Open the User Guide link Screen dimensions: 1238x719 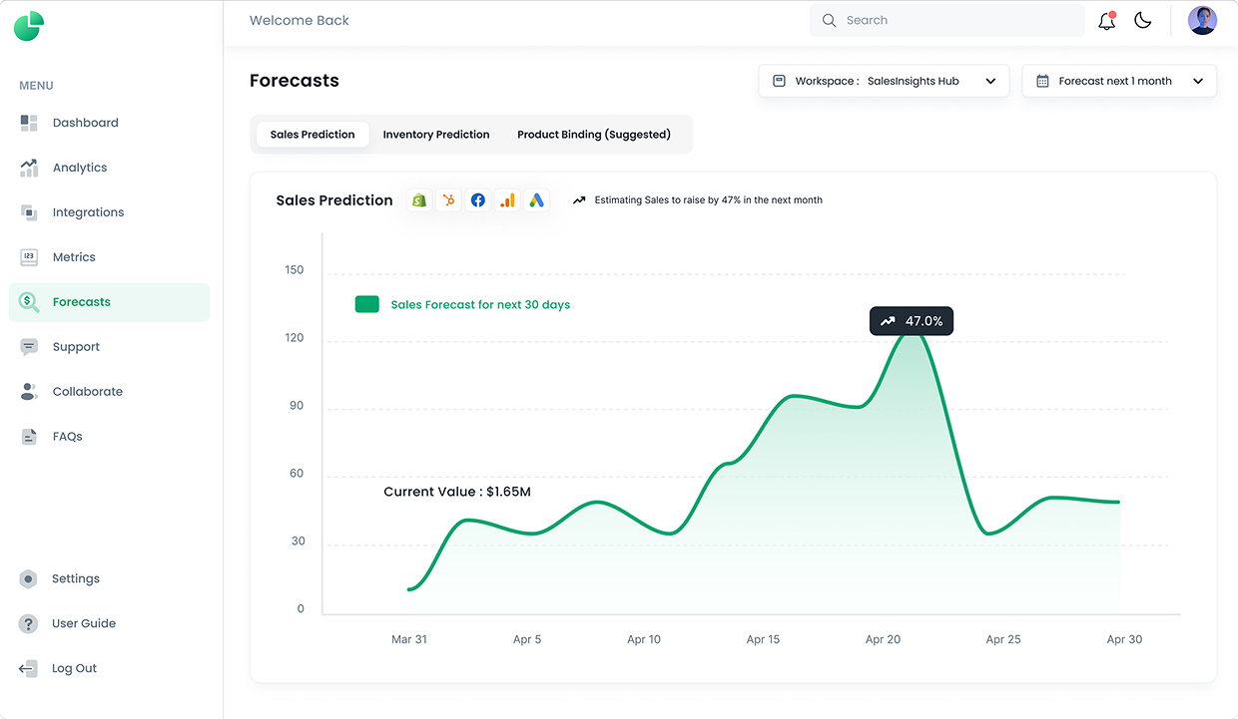(84, 623)
